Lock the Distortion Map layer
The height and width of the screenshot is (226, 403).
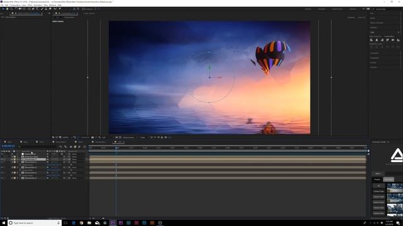click(x=9, y=156)
